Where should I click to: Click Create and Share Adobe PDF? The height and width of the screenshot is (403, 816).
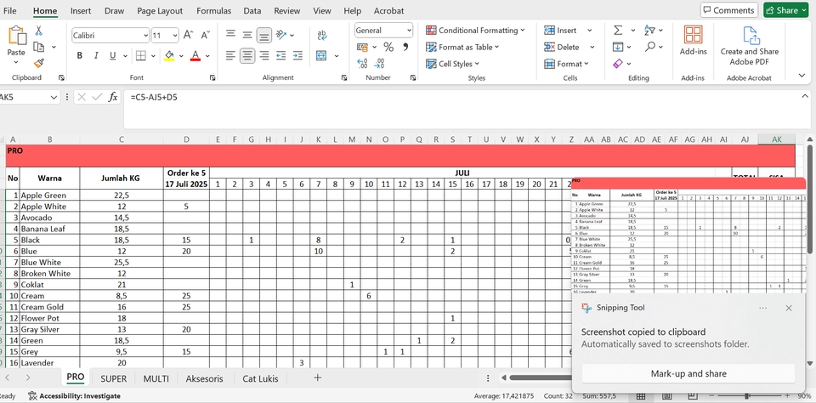tap(750, 46)
